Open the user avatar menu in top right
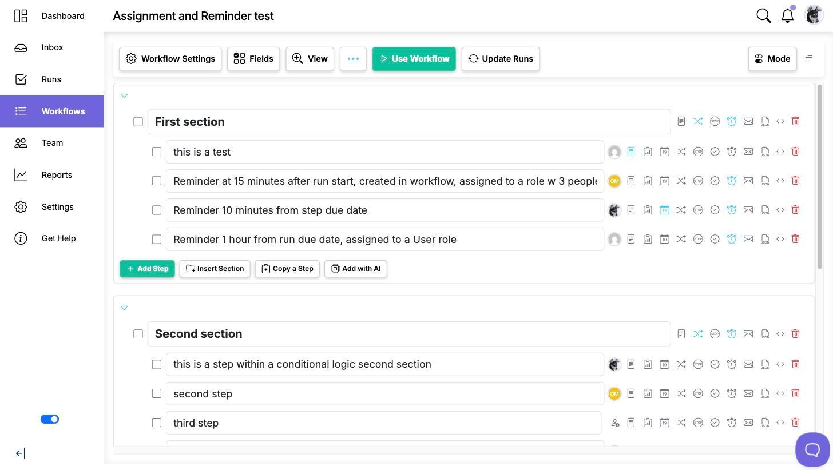 (x=814, y=15)
